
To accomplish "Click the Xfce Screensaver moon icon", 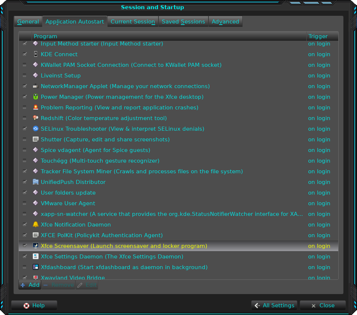I will [36, 246].
